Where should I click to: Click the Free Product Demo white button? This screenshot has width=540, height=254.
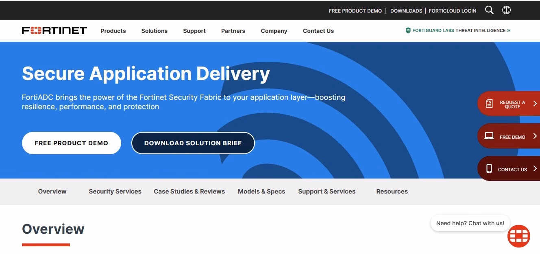(x=72, y=143)
